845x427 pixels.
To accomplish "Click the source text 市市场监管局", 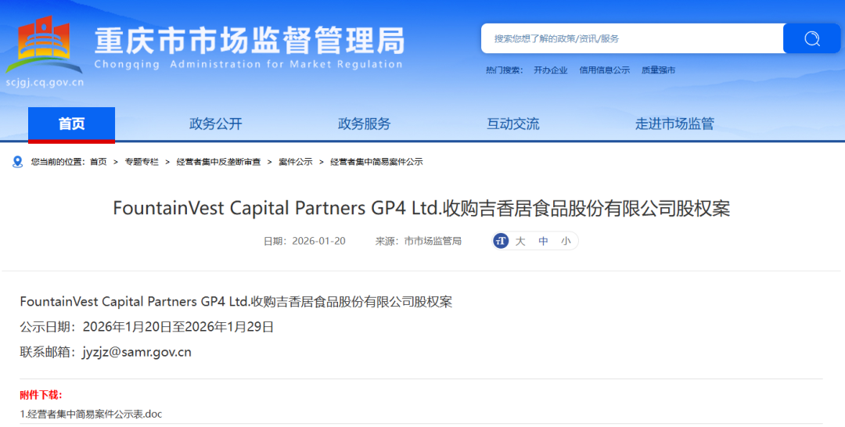I will click(x=433, y=241).
